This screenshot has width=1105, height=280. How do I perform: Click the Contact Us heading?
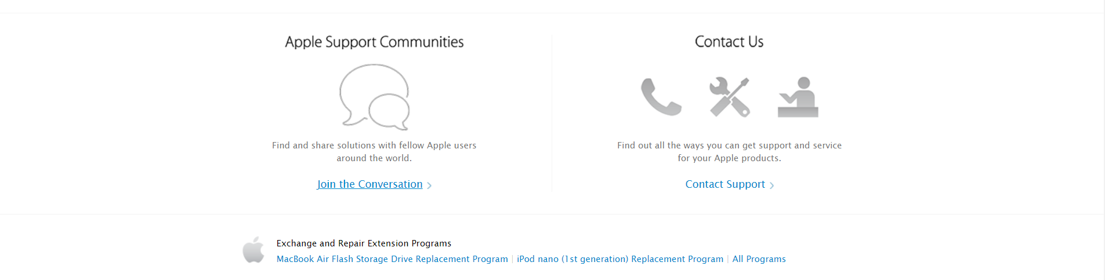tap(729, 42)
